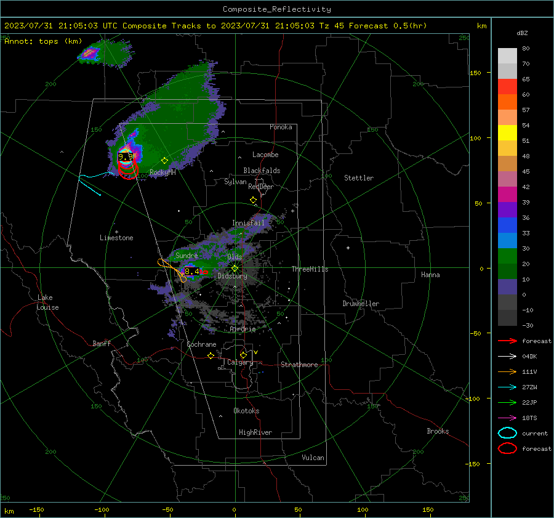This screenshot has height=518, width=554.
Task: Click the Composite_Reflectivity title
Action: (277, 9)
